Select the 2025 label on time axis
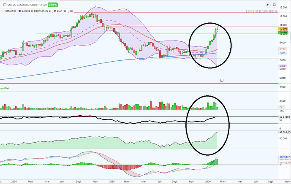This screenshot has height=184, width=291. (x=112, y=181)
